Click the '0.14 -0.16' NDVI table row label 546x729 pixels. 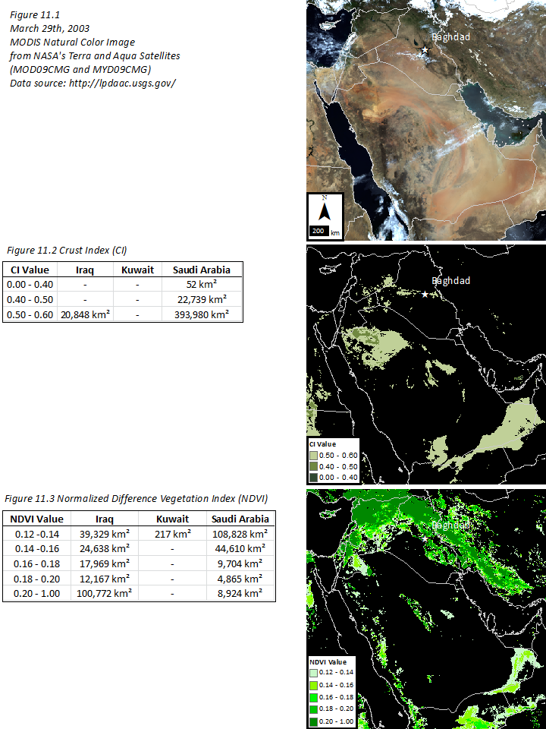point(36,548)
